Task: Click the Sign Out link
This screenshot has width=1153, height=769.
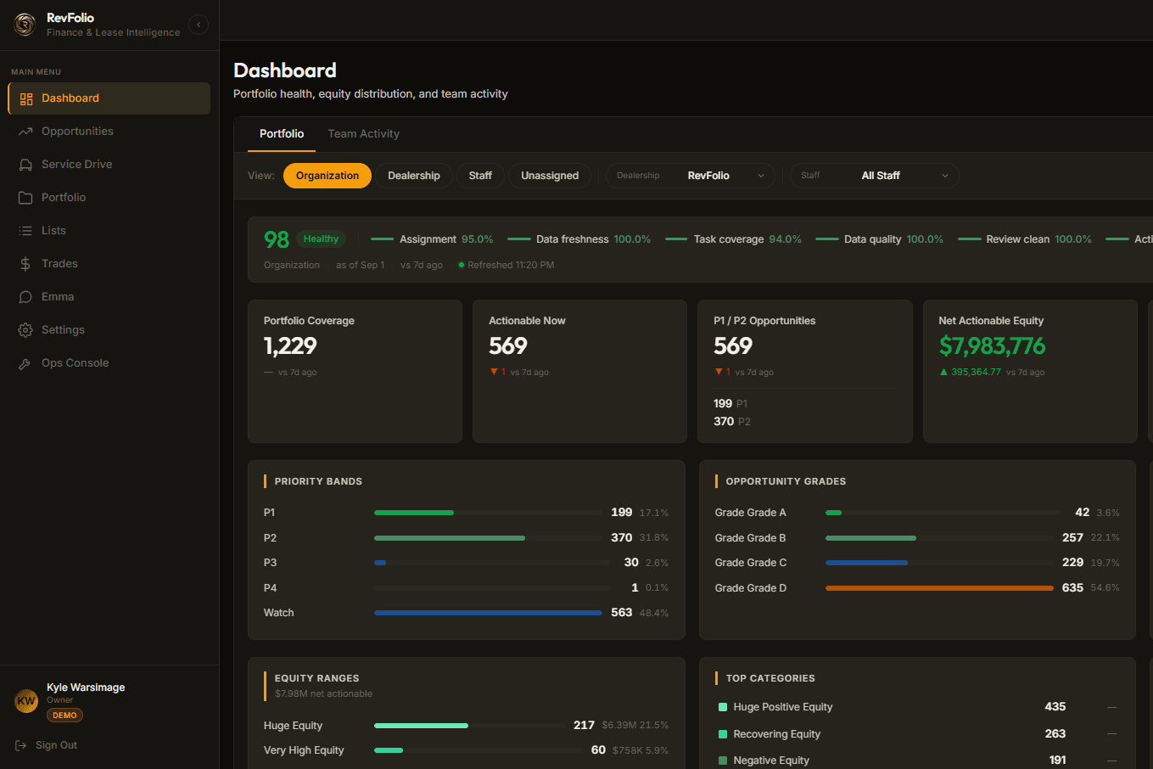Action: tap(48, 745)
